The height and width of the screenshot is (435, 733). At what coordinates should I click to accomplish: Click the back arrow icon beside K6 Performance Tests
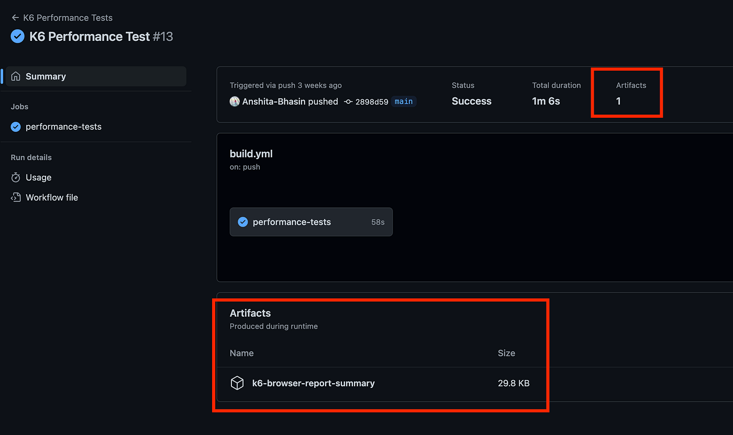15,18
